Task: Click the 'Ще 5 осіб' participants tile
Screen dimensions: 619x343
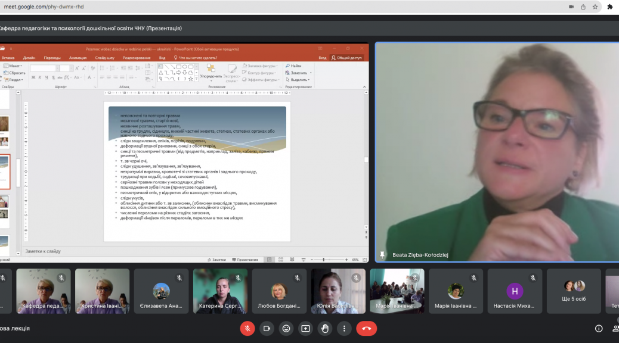Action: tap(574, 291)
